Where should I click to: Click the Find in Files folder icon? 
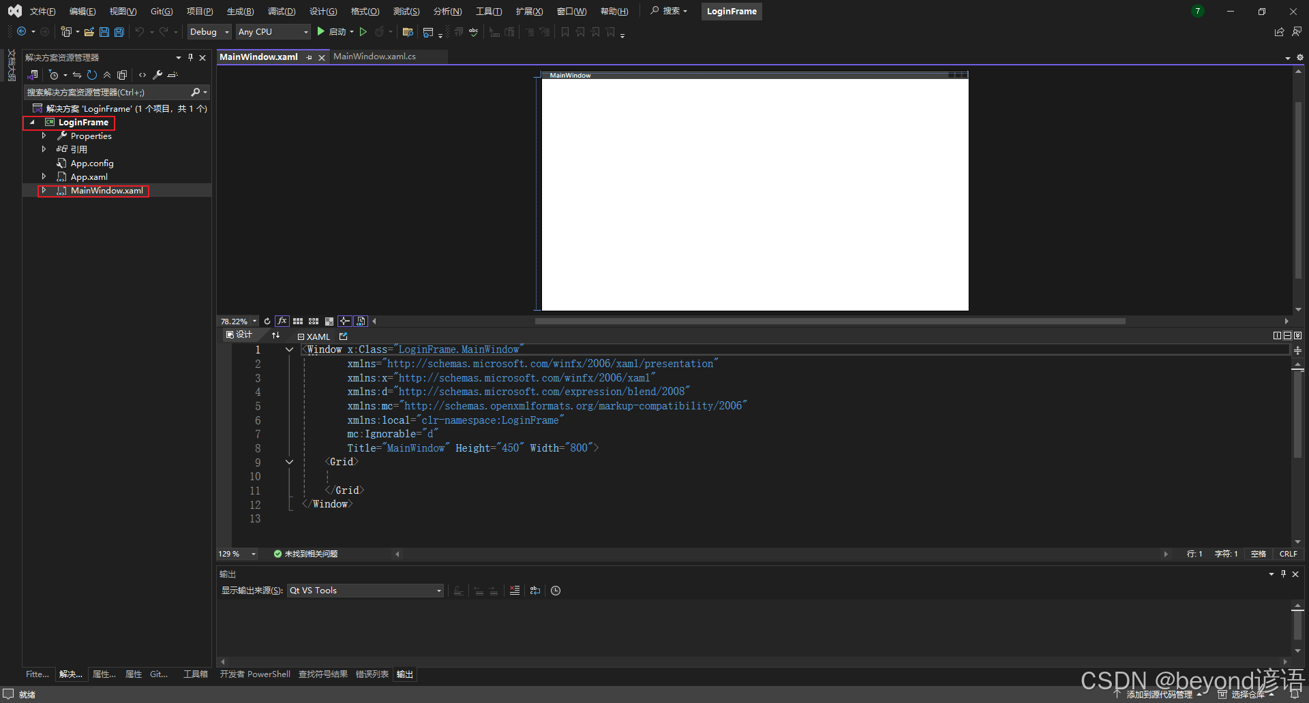pos(408,32)
